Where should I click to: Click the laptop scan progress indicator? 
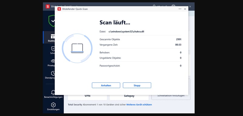pos(77,48)
